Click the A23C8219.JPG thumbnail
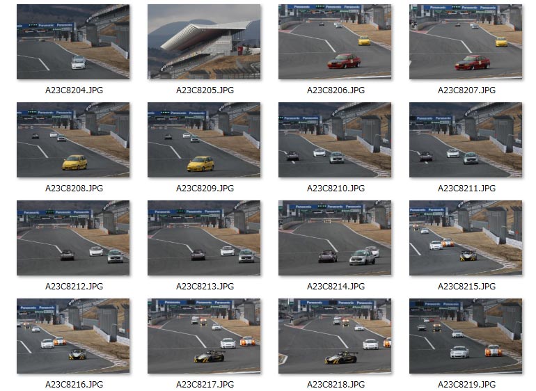536x391 pixels. (x=466, y=336)
